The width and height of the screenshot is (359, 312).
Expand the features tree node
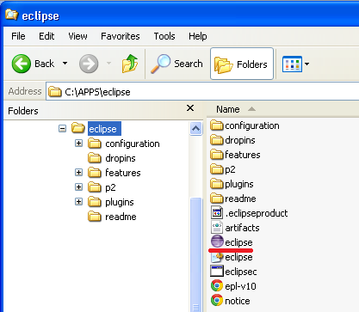78,172
